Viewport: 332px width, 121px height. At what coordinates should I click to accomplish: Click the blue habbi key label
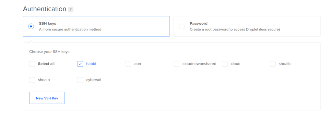click(x=91, y=64)
